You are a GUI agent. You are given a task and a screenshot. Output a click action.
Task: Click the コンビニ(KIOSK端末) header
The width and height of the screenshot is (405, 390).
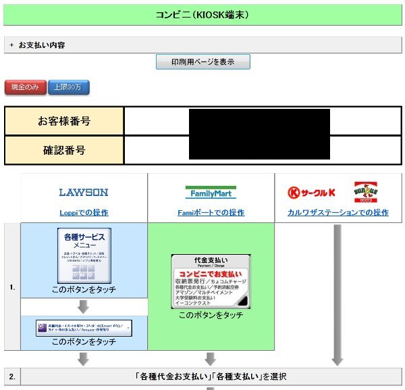click(202, 15)
